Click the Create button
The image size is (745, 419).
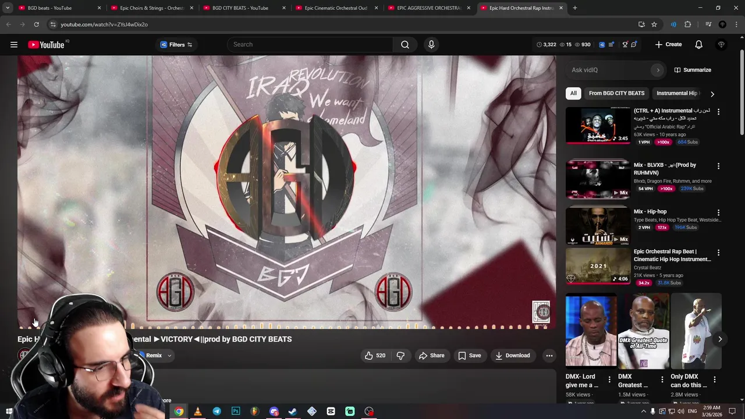pyautogui.click(x=668, y=44)
